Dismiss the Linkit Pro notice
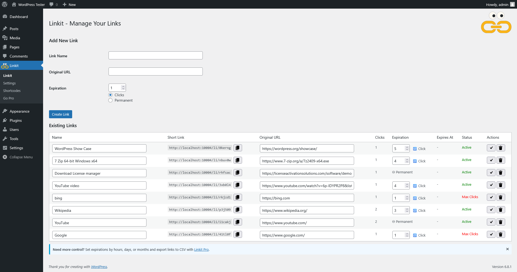The width and height of the screenshot is (517, 272). 507,249
